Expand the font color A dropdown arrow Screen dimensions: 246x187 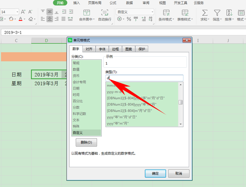[x=24, y=19]
